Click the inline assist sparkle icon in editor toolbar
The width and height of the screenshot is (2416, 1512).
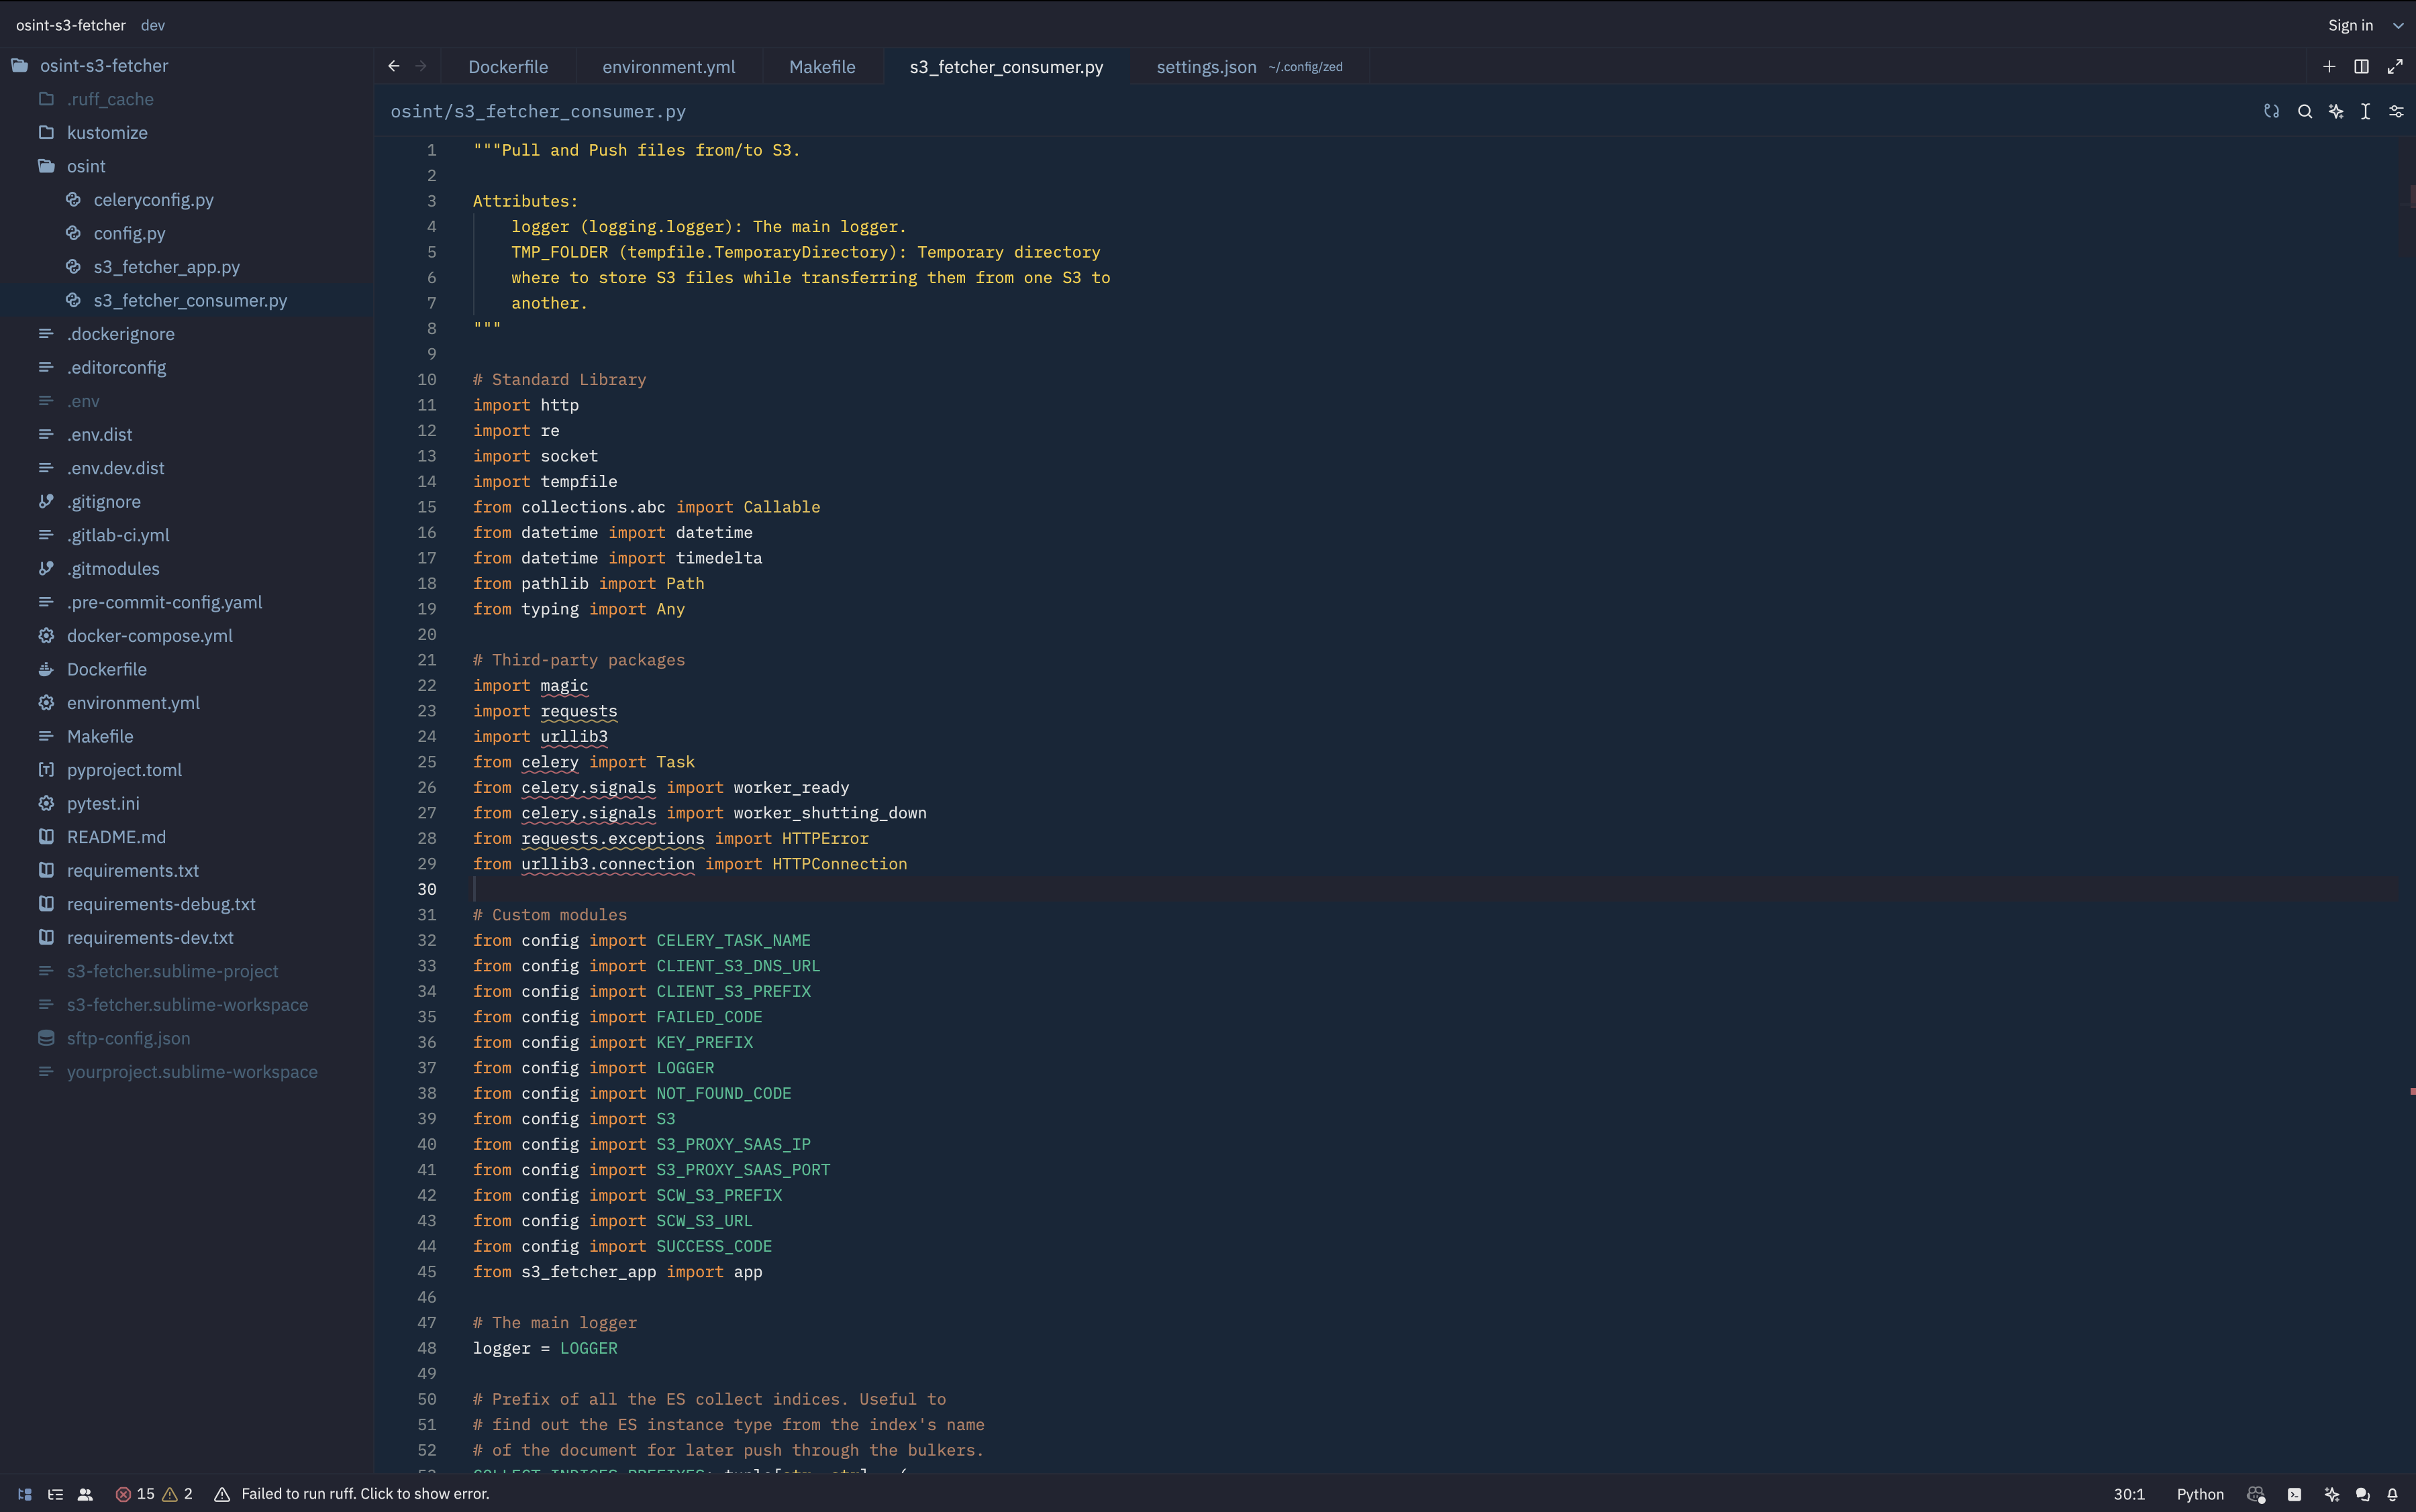(x=2335, y=111)
